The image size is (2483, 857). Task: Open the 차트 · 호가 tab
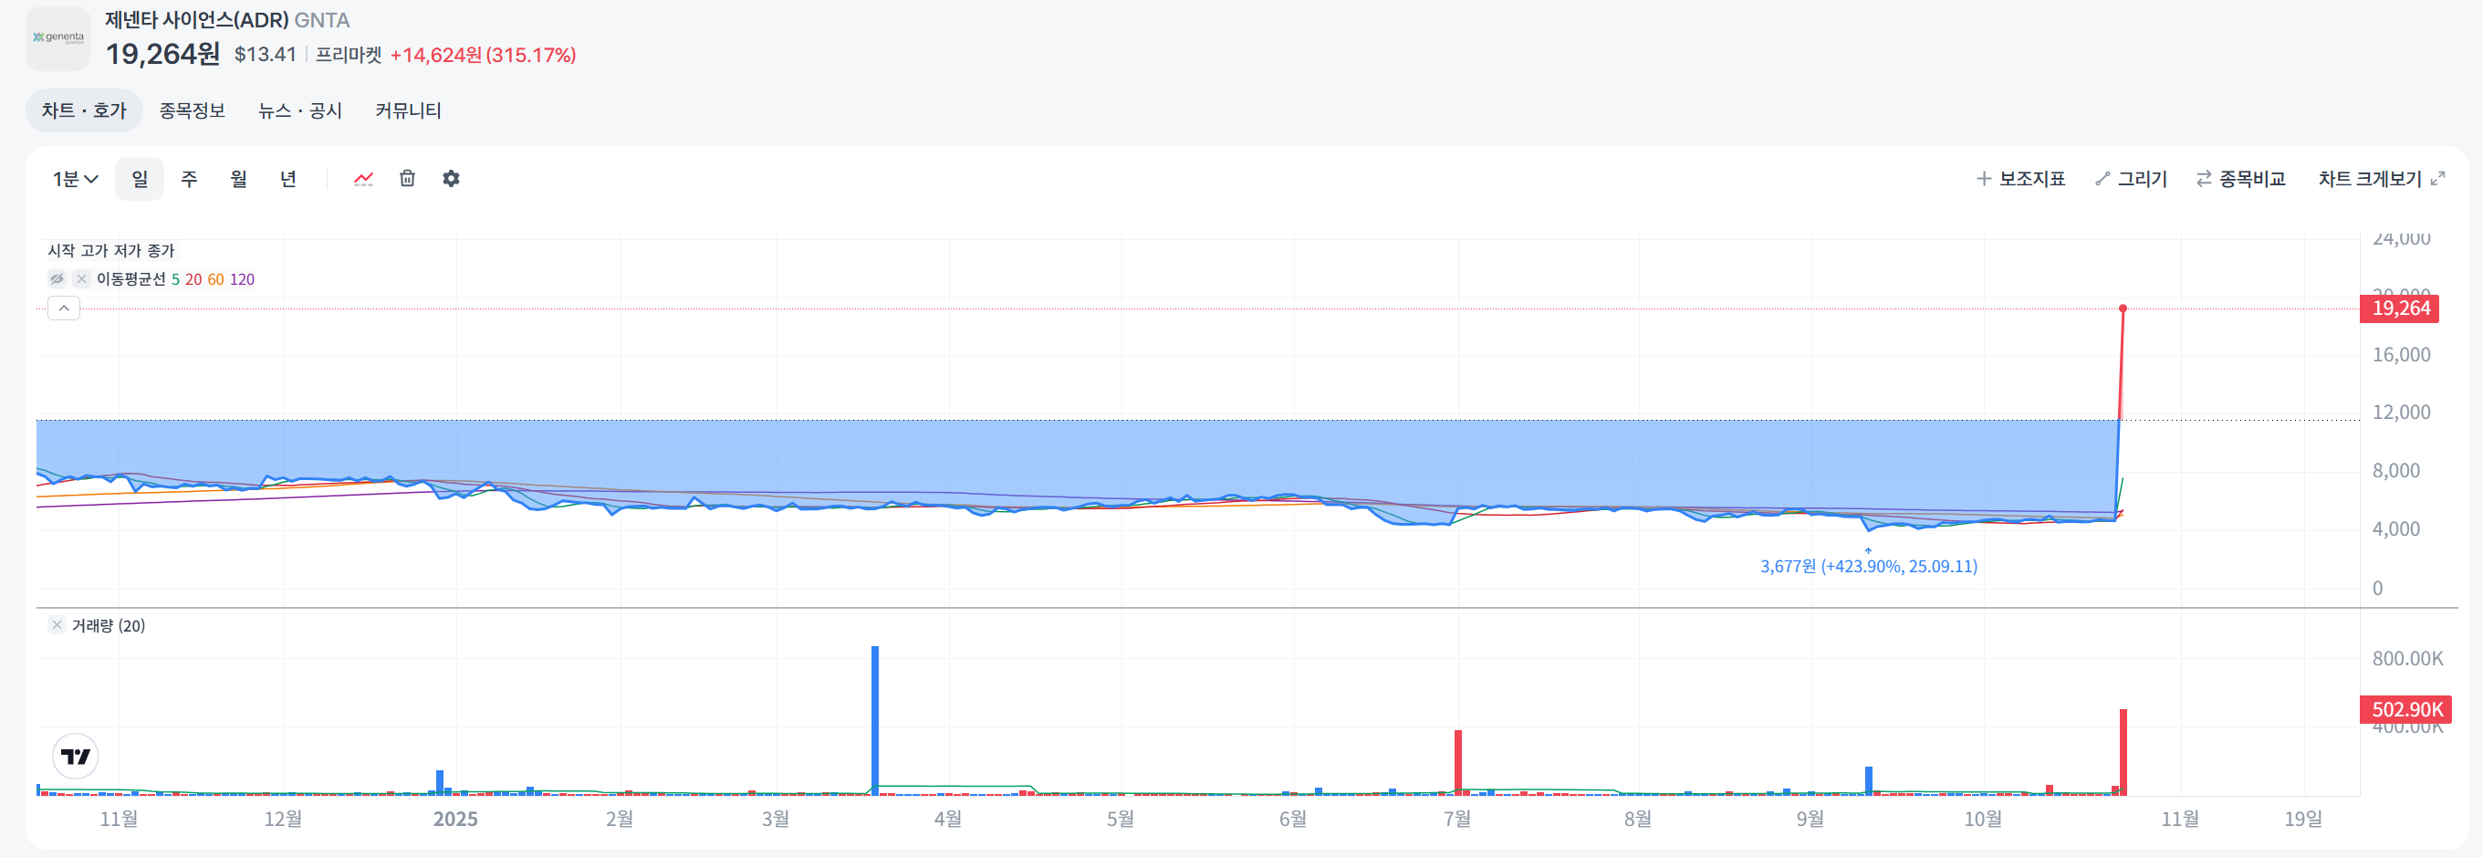[84, 110]
